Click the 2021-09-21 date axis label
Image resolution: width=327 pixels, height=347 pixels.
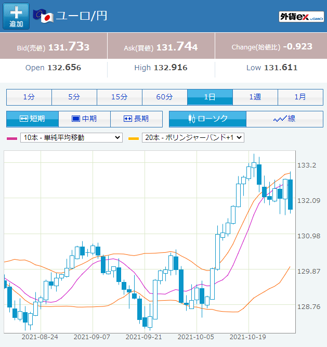[143, 337]
